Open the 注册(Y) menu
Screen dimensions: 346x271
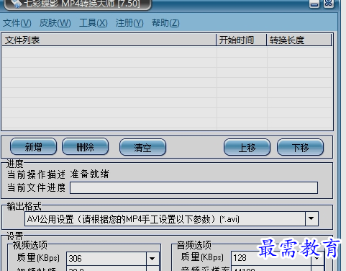click(129, 23)
